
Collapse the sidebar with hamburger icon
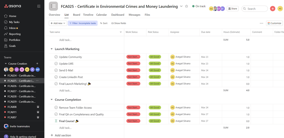pos(39,6)
